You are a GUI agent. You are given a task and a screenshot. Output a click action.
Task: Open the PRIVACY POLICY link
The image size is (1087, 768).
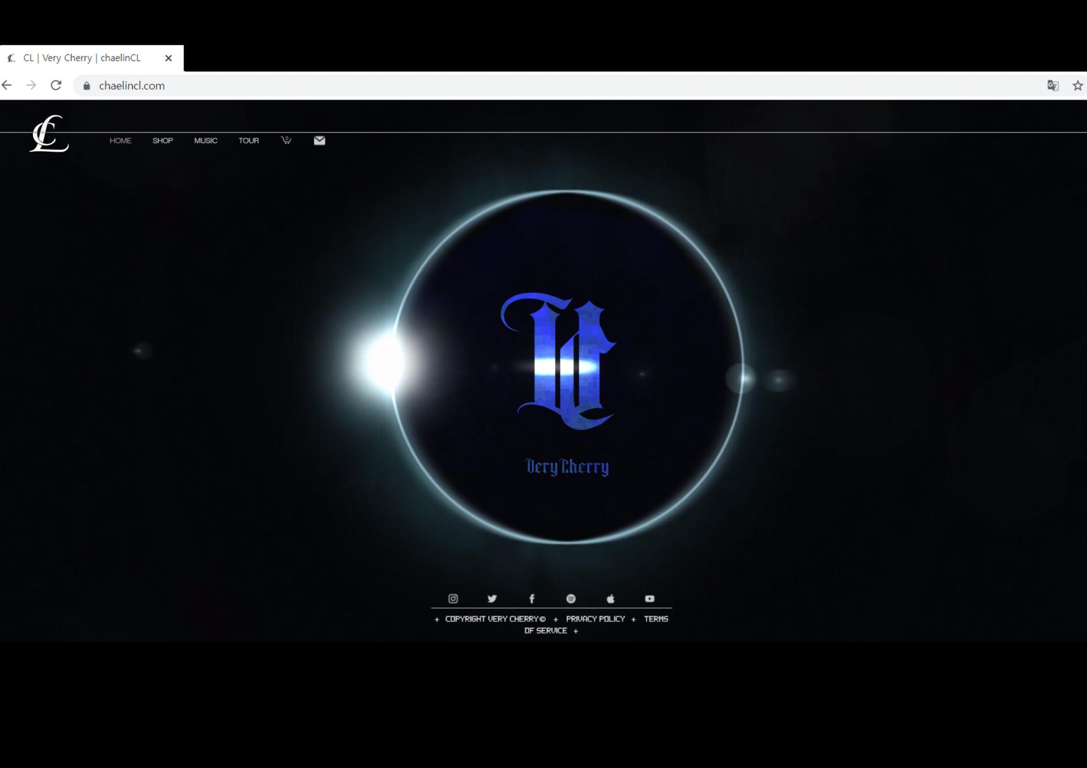(595, 619)
